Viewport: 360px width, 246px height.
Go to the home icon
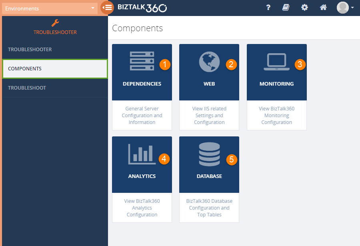click(323, 8)
